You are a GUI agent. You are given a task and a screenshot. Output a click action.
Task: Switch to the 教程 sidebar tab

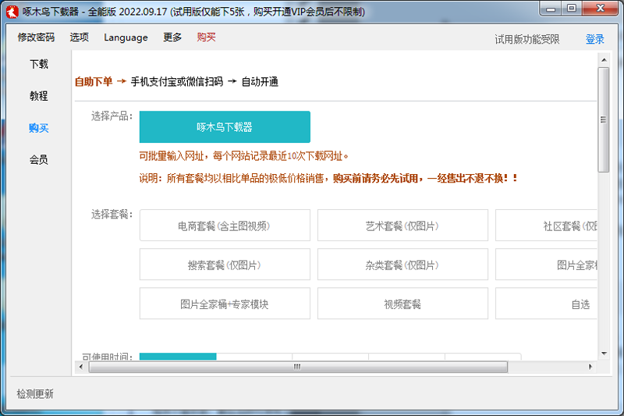coord(39,96)
